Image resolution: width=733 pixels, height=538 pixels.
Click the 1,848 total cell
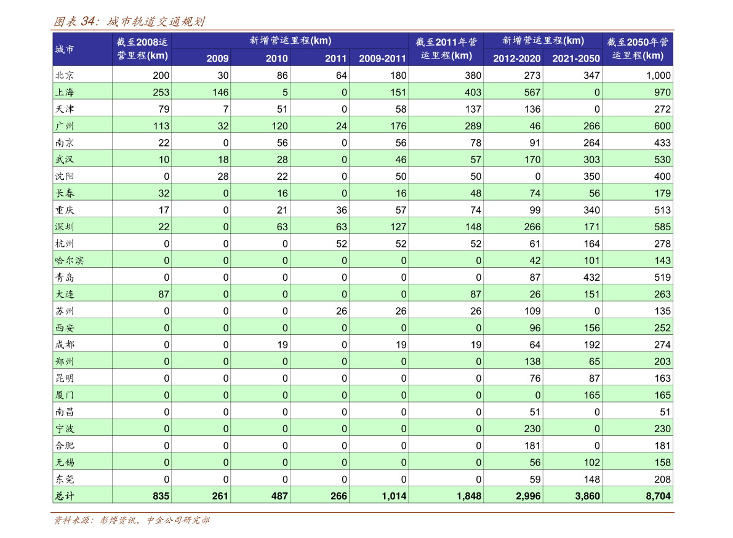[x=468, y=496]
